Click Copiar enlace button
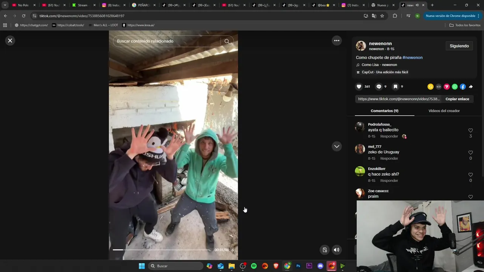This screenshot has height=272, width=484. click(457, 99)
